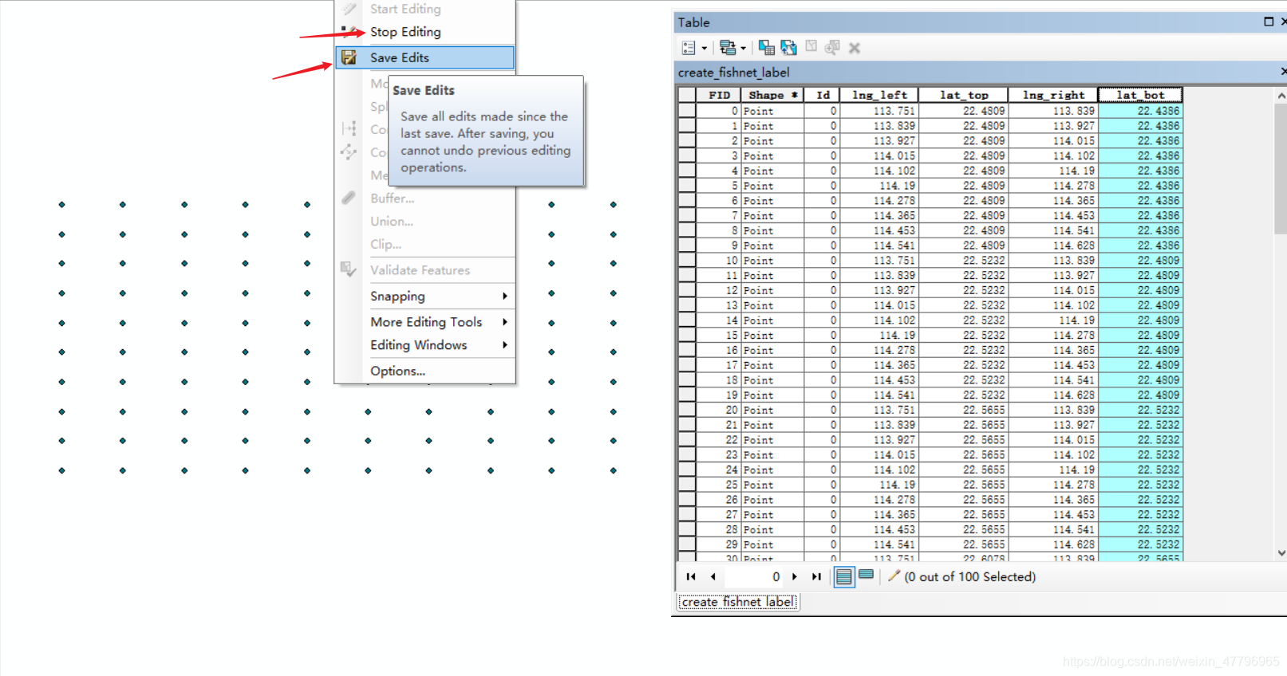Screen dimensions: 1287x676
Task: Expand the Snapping submenu arrow
Action: 504,296
